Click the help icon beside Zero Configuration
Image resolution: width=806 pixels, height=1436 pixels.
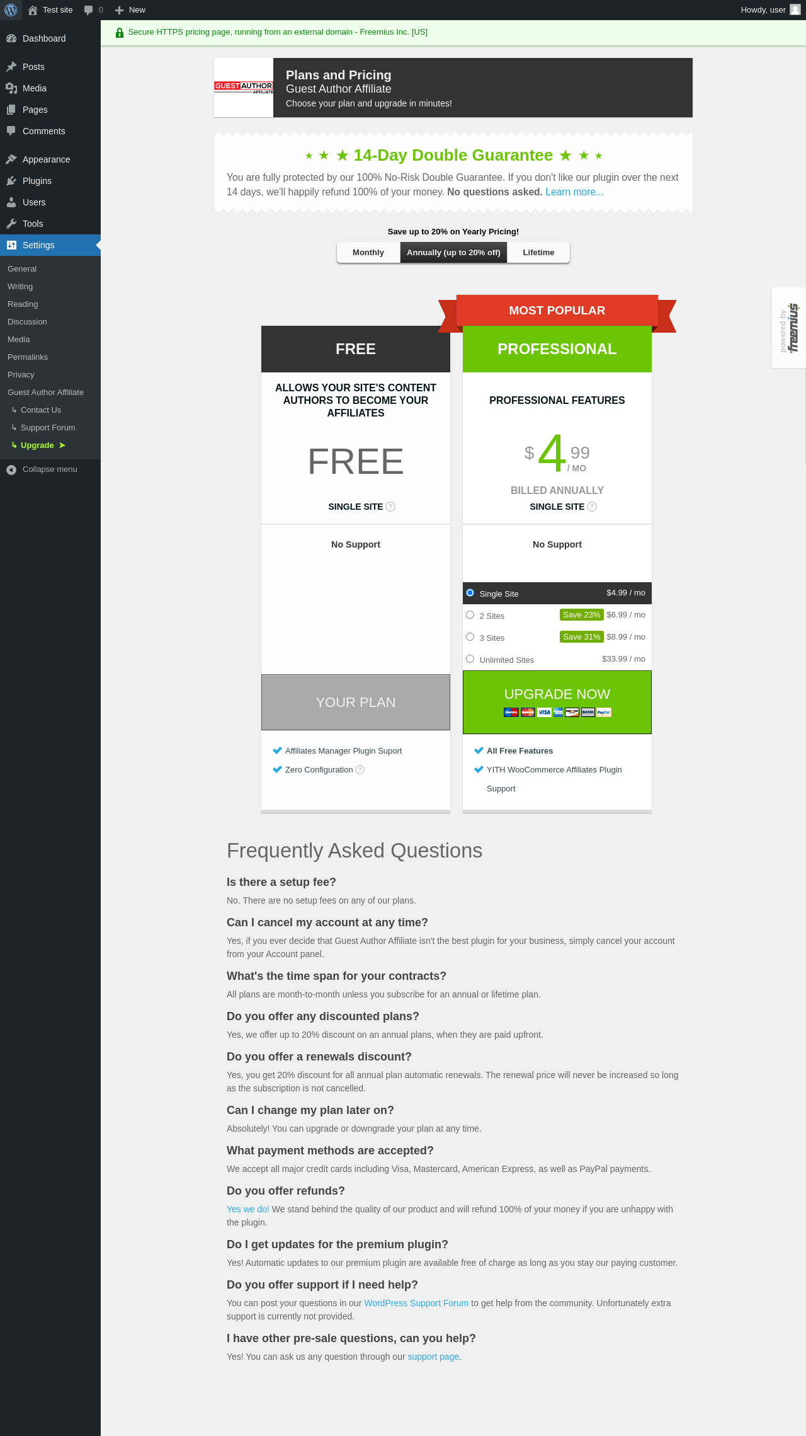click(360, 770)
